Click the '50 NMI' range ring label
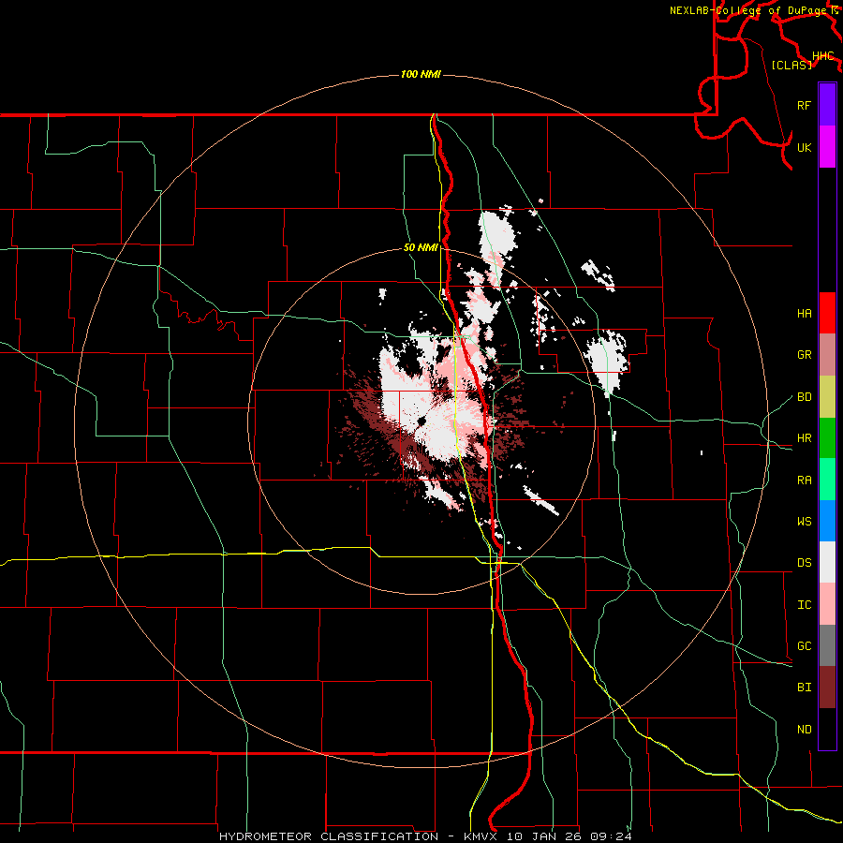 (x=421, y=248)
